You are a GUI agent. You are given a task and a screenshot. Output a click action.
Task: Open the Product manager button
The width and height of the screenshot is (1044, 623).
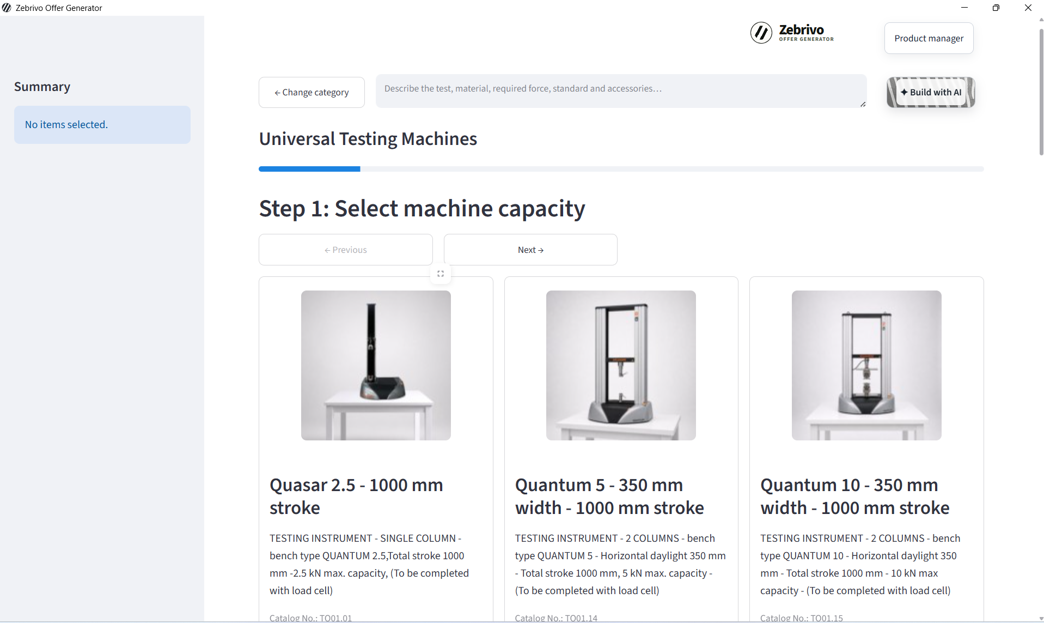tap(929, 38)
